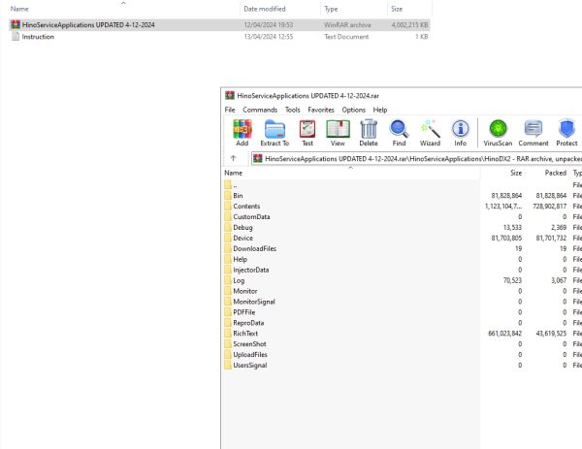Viewport: 582px width, 449px height.
Task: Open the Find magnifier tool
Action: pos(399,129)
